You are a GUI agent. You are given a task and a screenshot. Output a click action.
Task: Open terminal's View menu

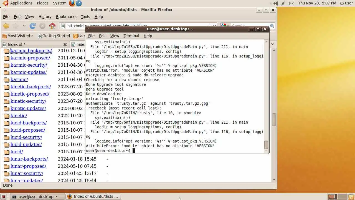coord(115,36)
